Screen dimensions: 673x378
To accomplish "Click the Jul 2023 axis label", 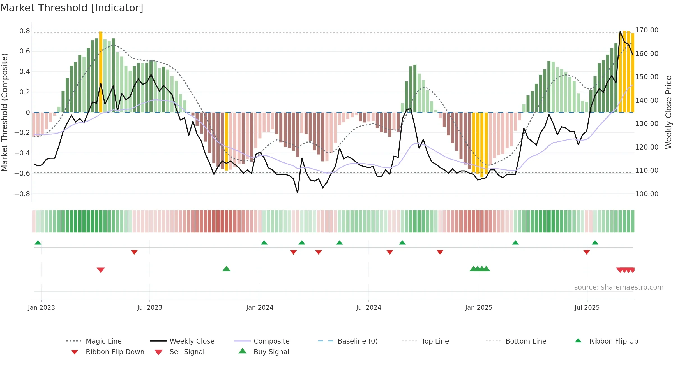I will pos(150,308).
